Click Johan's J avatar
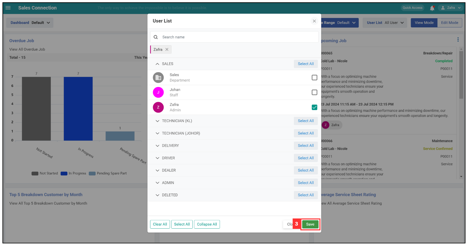Image resolution: width=468 pixels, height=247 pixels. [x=158, y=92]
